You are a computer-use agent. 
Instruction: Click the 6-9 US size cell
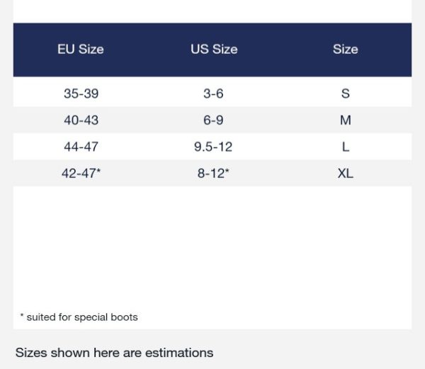click(213, 120)
